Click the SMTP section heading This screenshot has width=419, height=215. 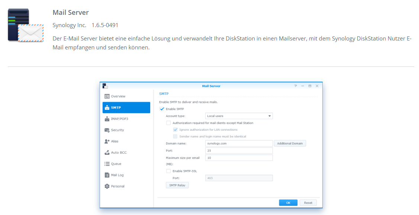tap(164, 94)
